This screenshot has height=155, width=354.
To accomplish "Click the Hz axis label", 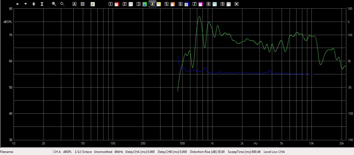I will [256, 143].
